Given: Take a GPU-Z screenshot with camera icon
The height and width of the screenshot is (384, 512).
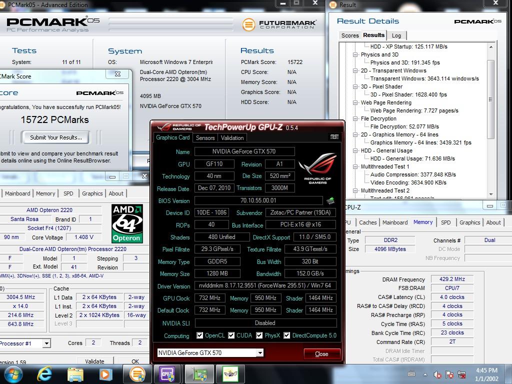Looking at the screenshot, I should (x=334, y=137).
